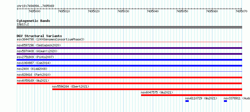Click the esv2751809 blue variant bar
This screenshot has height=112, width=250.
(129, 60)
